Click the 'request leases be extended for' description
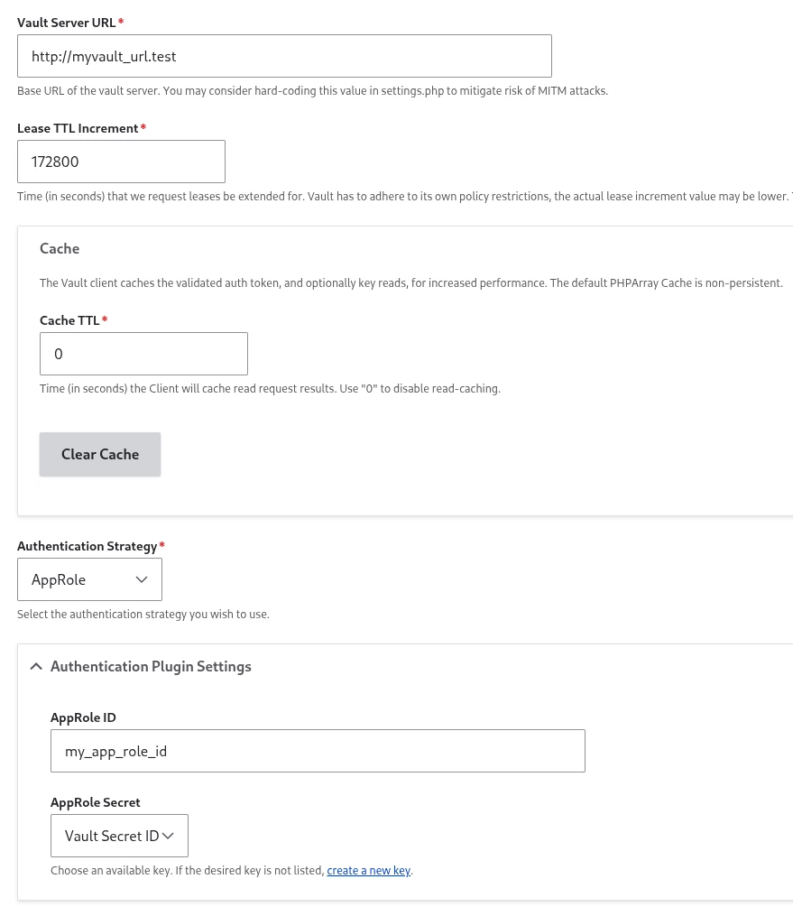 coord(404,197)
